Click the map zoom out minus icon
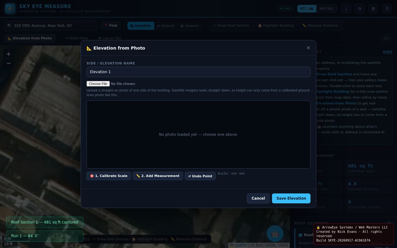The height and width of the screenshot is (248, 397). 9,63
